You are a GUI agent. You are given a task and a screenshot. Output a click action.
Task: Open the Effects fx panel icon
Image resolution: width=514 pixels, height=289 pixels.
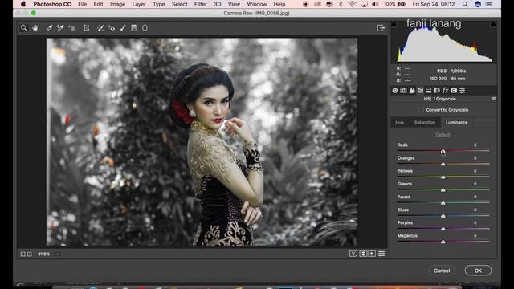[x=445, y=91]
